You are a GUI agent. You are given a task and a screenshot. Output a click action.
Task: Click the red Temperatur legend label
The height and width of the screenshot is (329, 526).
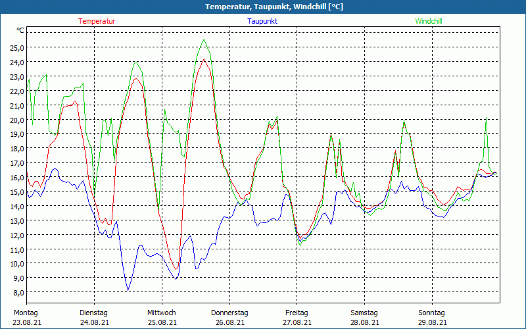coord(97,21)
